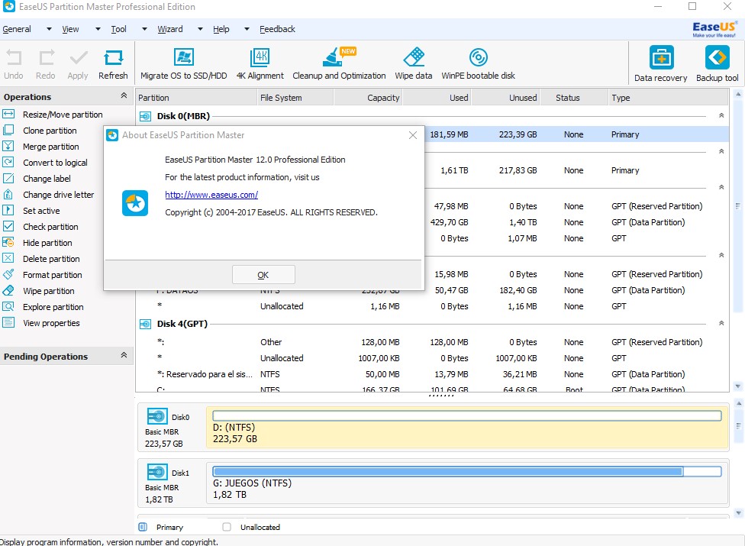Screen dimensions: 745x546
Task: Click the Backup tool icon
Action: [717, 59]
